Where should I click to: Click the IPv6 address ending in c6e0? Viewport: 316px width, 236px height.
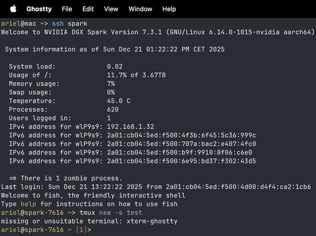[179, 152]
